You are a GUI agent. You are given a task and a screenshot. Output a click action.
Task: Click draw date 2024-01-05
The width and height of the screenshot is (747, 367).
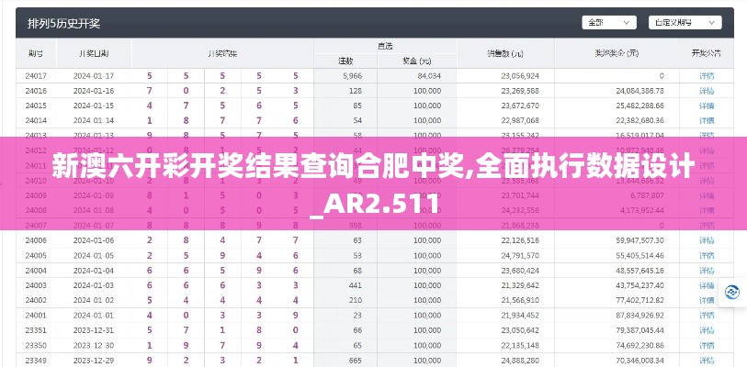pyautogui.click(x=94, y=256)
